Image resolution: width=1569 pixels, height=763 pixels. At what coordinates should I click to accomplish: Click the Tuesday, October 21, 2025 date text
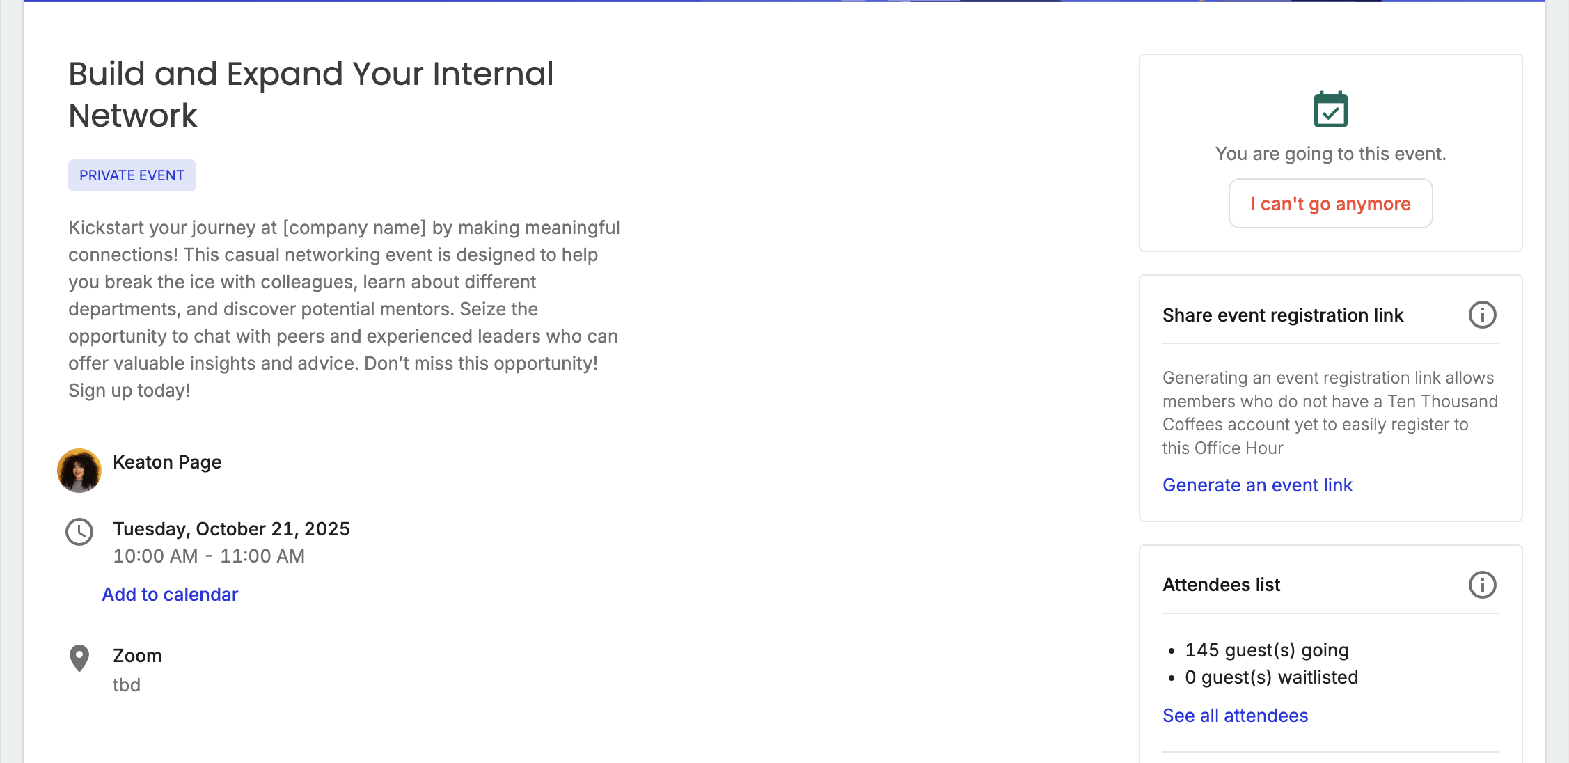(x=231, y=529)
